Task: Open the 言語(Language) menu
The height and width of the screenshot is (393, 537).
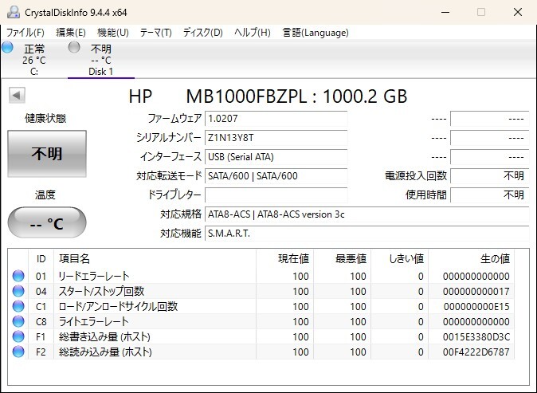Action: click(x=316, y=33)
